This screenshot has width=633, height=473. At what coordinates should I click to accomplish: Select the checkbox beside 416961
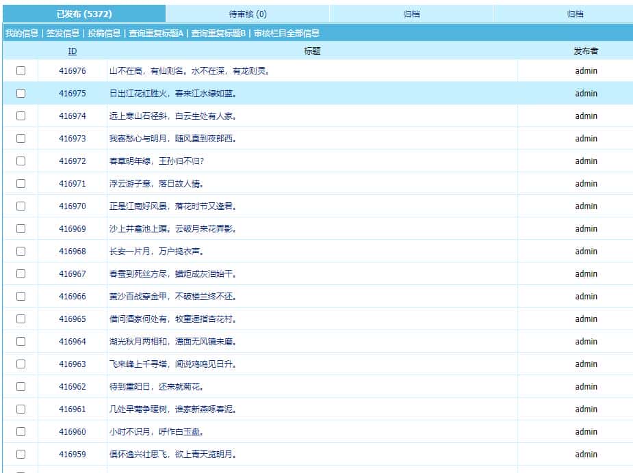point(21,409)
